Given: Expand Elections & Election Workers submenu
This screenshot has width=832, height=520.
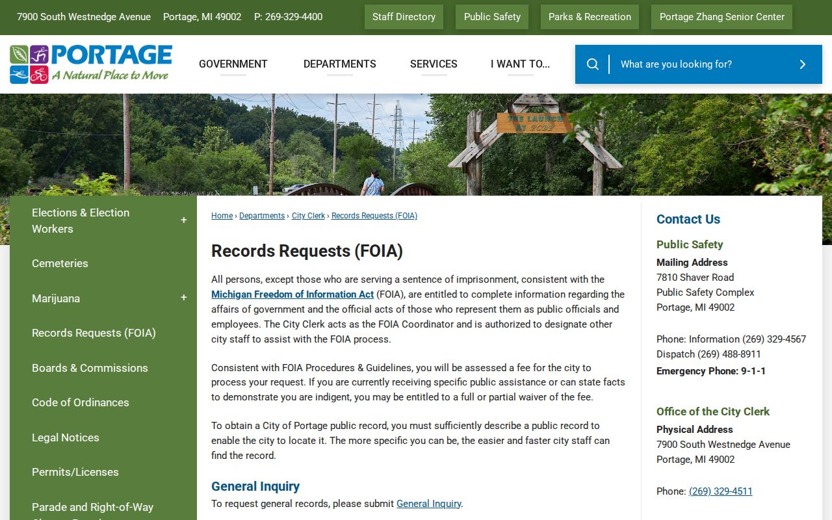Looking at the screenshot, I should click(183, 220).
